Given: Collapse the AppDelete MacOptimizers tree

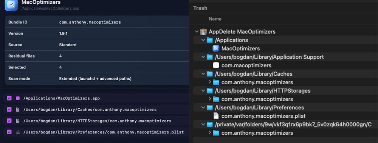Looking at the screenshot, I should coord(197,32).
